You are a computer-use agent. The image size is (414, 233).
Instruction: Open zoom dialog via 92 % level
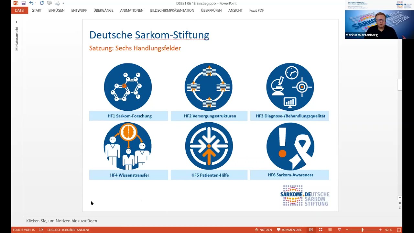point(388,230)
